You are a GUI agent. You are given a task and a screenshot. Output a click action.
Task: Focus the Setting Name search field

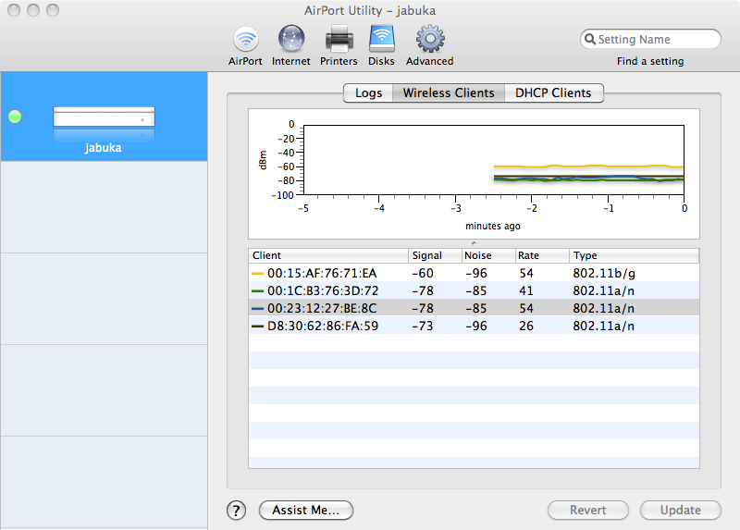click(x=650, y=39)
